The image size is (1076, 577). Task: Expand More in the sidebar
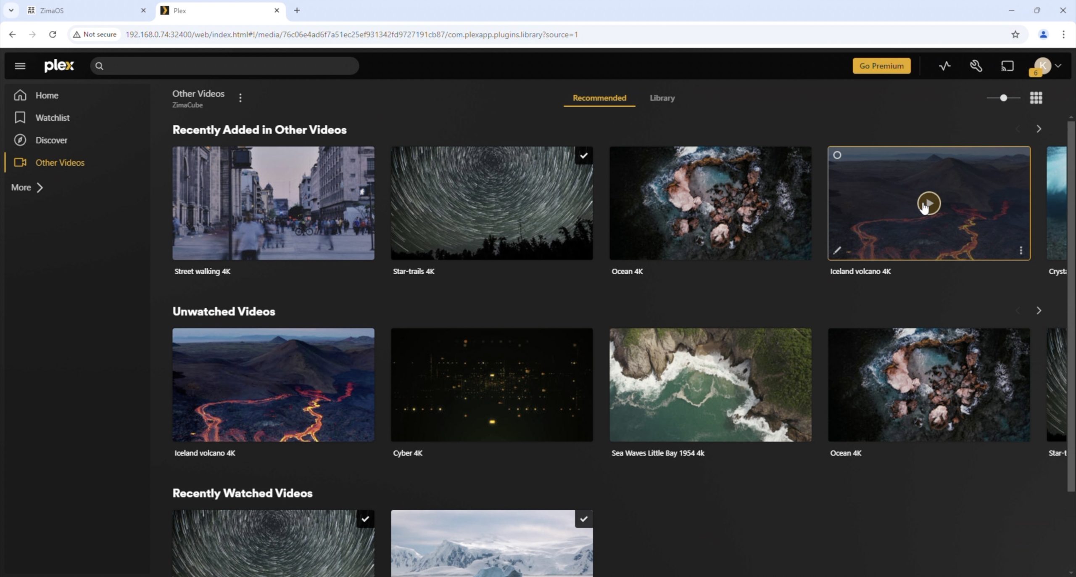[x=27, y=188]
